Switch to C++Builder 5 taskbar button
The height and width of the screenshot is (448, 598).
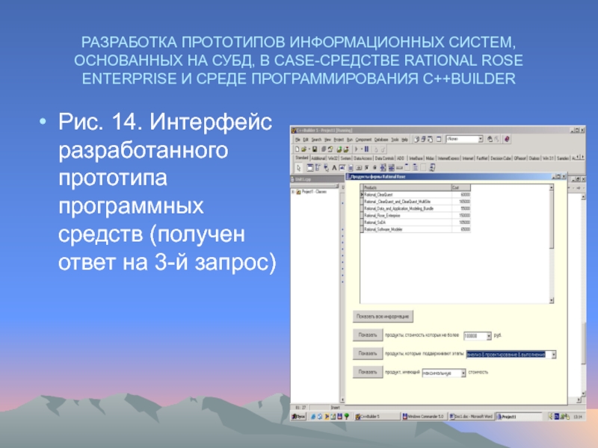point(377,417)
